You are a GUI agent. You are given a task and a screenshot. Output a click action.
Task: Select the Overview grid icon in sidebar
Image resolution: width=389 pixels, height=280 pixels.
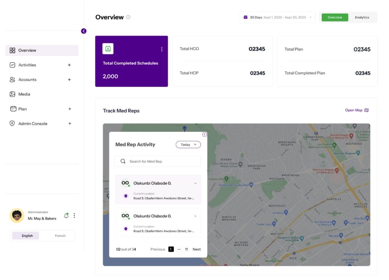point(13,50)
